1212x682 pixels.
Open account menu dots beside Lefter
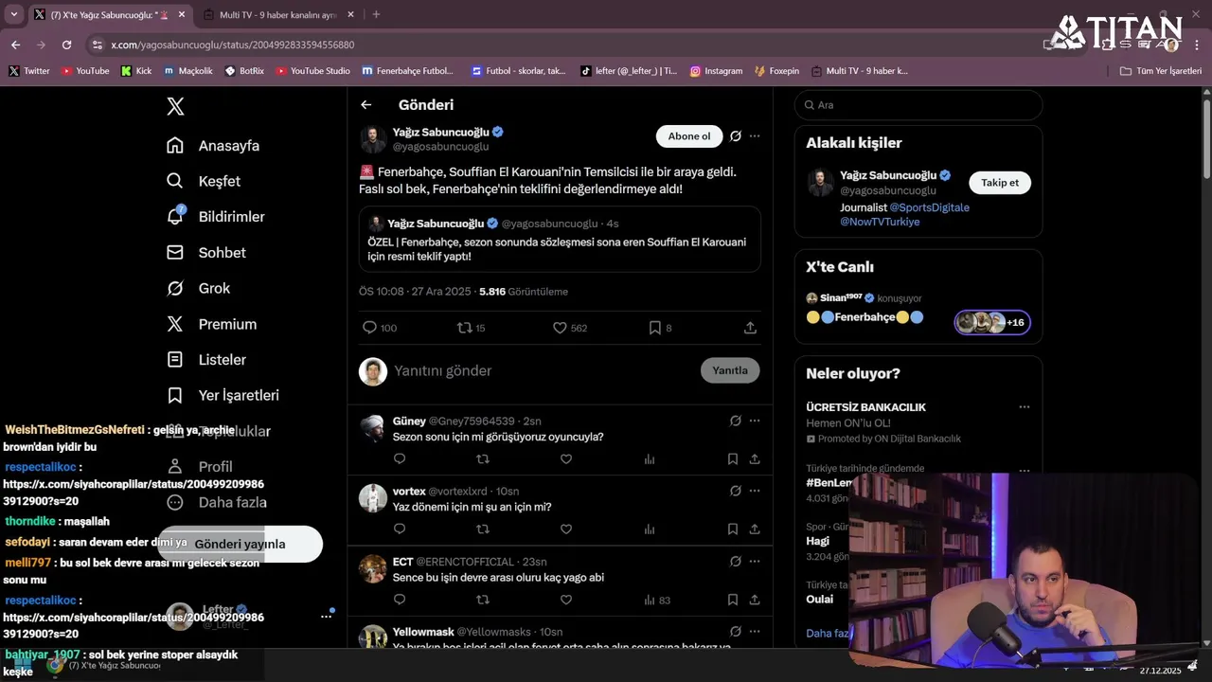click(326, 616)
